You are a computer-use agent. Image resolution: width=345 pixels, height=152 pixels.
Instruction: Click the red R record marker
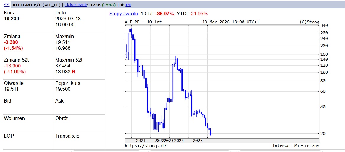tap(74, 72)
